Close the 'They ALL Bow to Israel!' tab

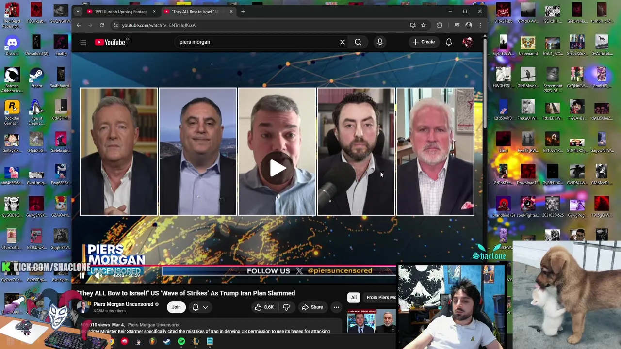(x=231, y=11)
